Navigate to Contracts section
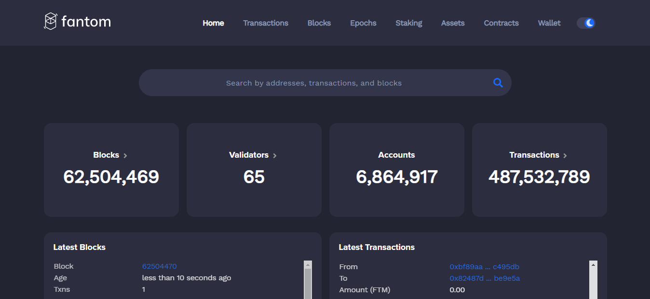Viewport: 650px width, 299px height. coord(501,23)
